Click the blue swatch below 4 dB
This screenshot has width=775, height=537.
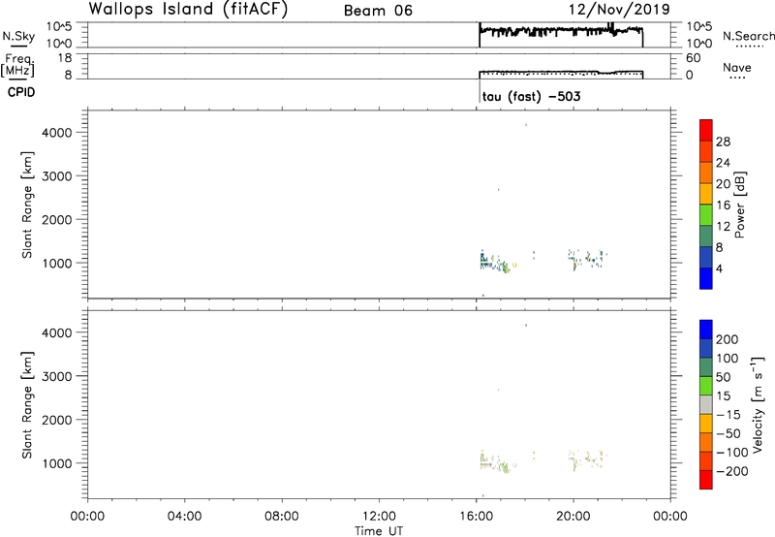(x=706, y=278)
